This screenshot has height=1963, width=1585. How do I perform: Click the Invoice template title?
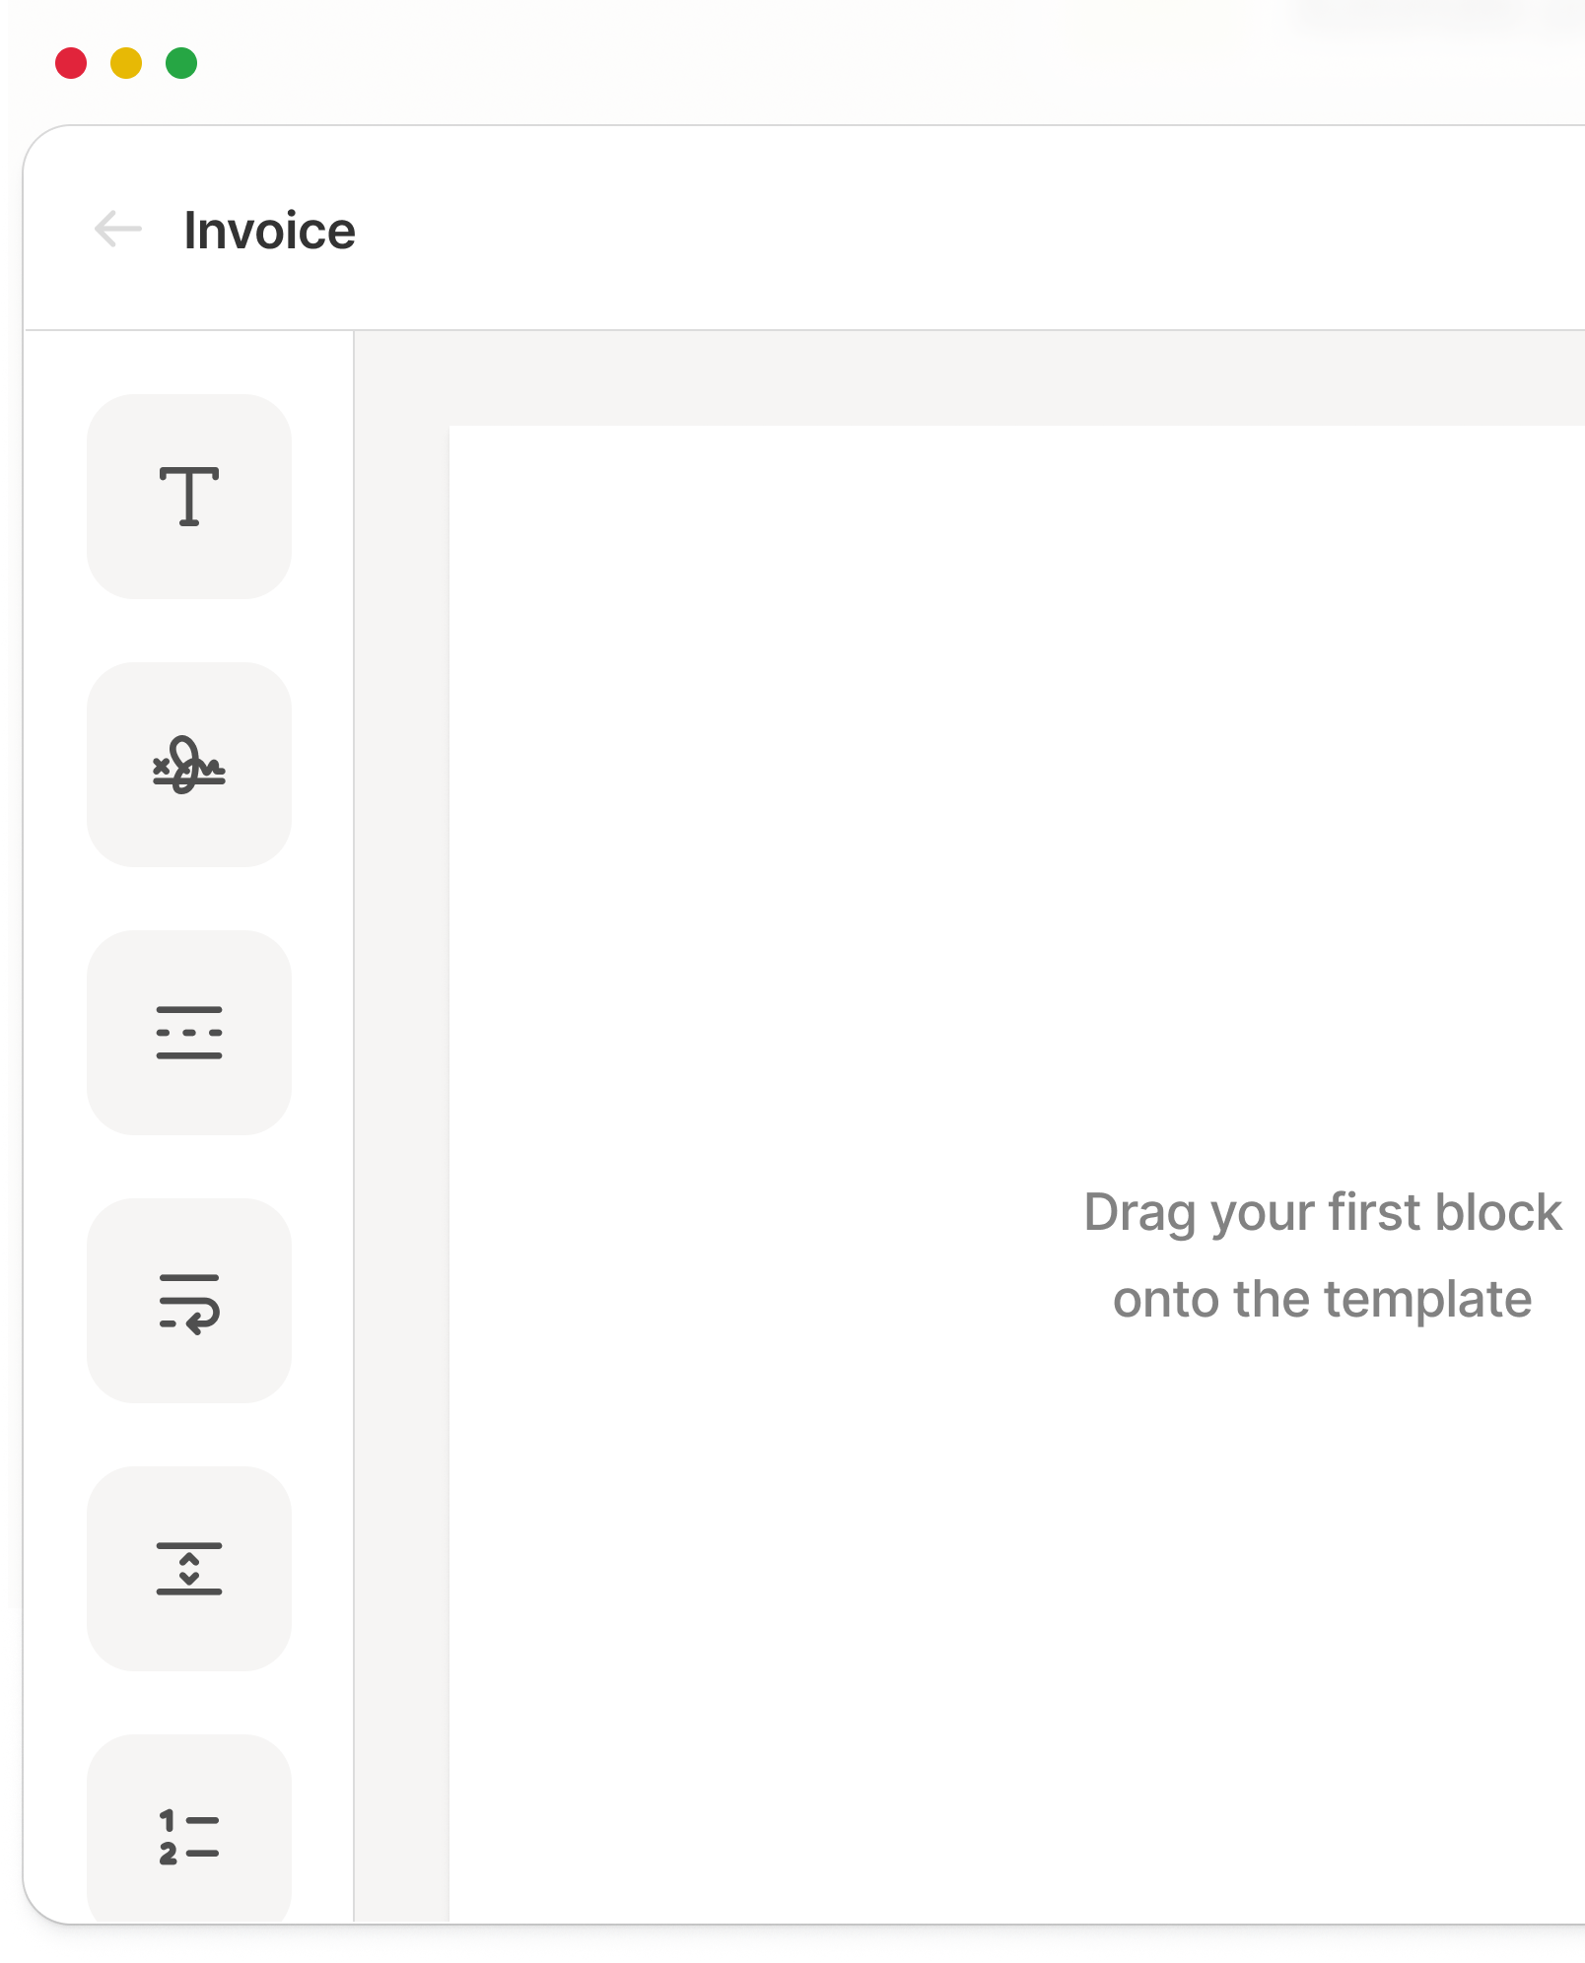point(269,231)
